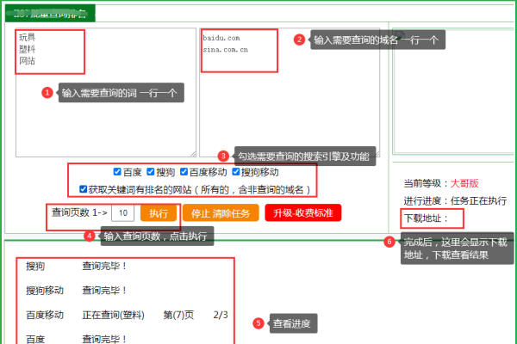This screenshot has height=344, width=517.
Task: Toggle the 搜狗 checkbox
Action: tap(150, 171)
